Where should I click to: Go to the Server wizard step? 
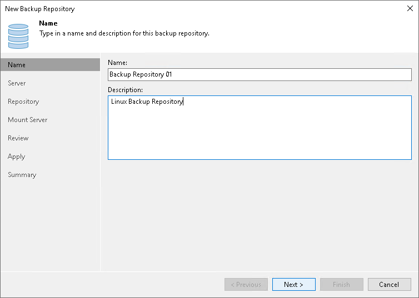pos(17,83)
